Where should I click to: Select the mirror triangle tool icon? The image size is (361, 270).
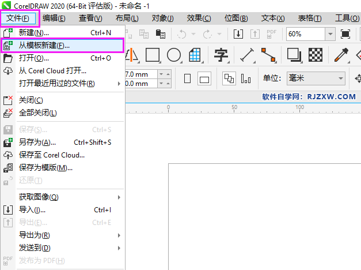click(x=132, y=55)
